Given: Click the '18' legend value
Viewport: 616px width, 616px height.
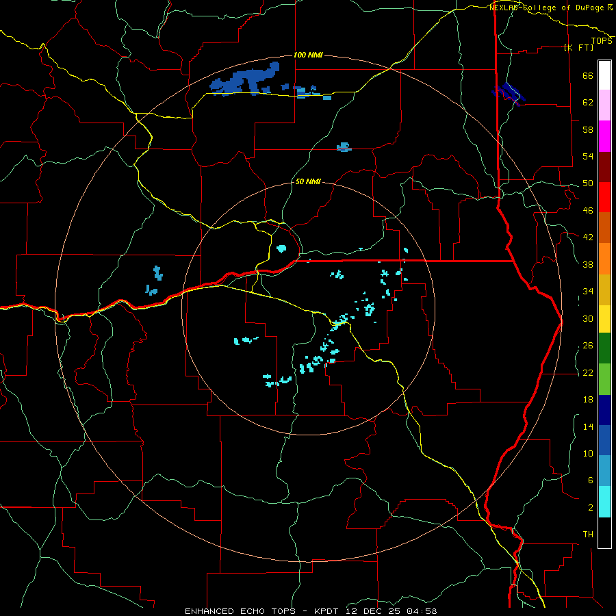Looking at the screenshot, I should tap(588, 400).
